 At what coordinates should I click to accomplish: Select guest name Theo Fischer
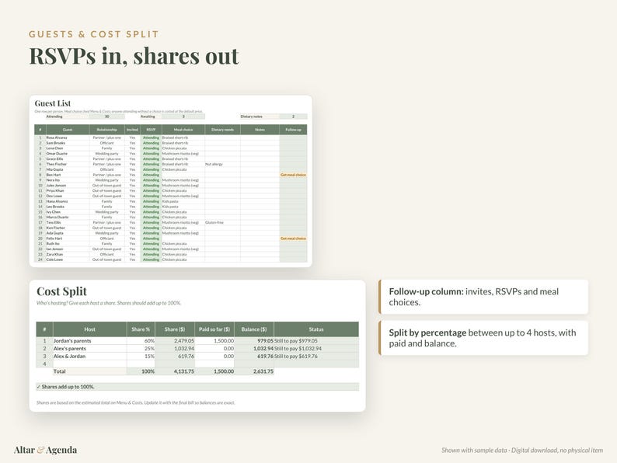[x=57, y=165]
